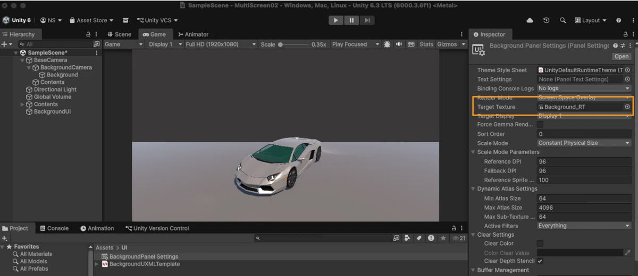This screenshot has height=276, width=638.
Task: Toggle Stats overlay in Game view
Action: tap(426, 45)
